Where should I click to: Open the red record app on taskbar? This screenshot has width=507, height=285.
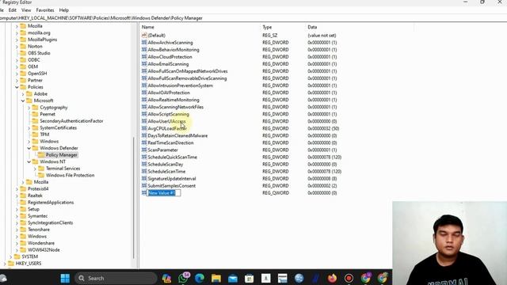[349, 278]
